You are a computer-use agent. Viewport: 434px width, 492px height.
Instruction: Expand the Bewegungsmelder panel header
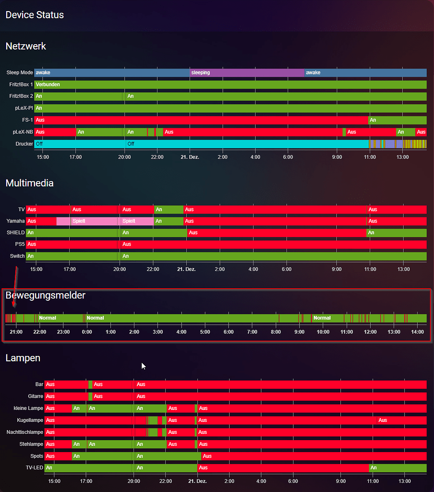[46, 295]
